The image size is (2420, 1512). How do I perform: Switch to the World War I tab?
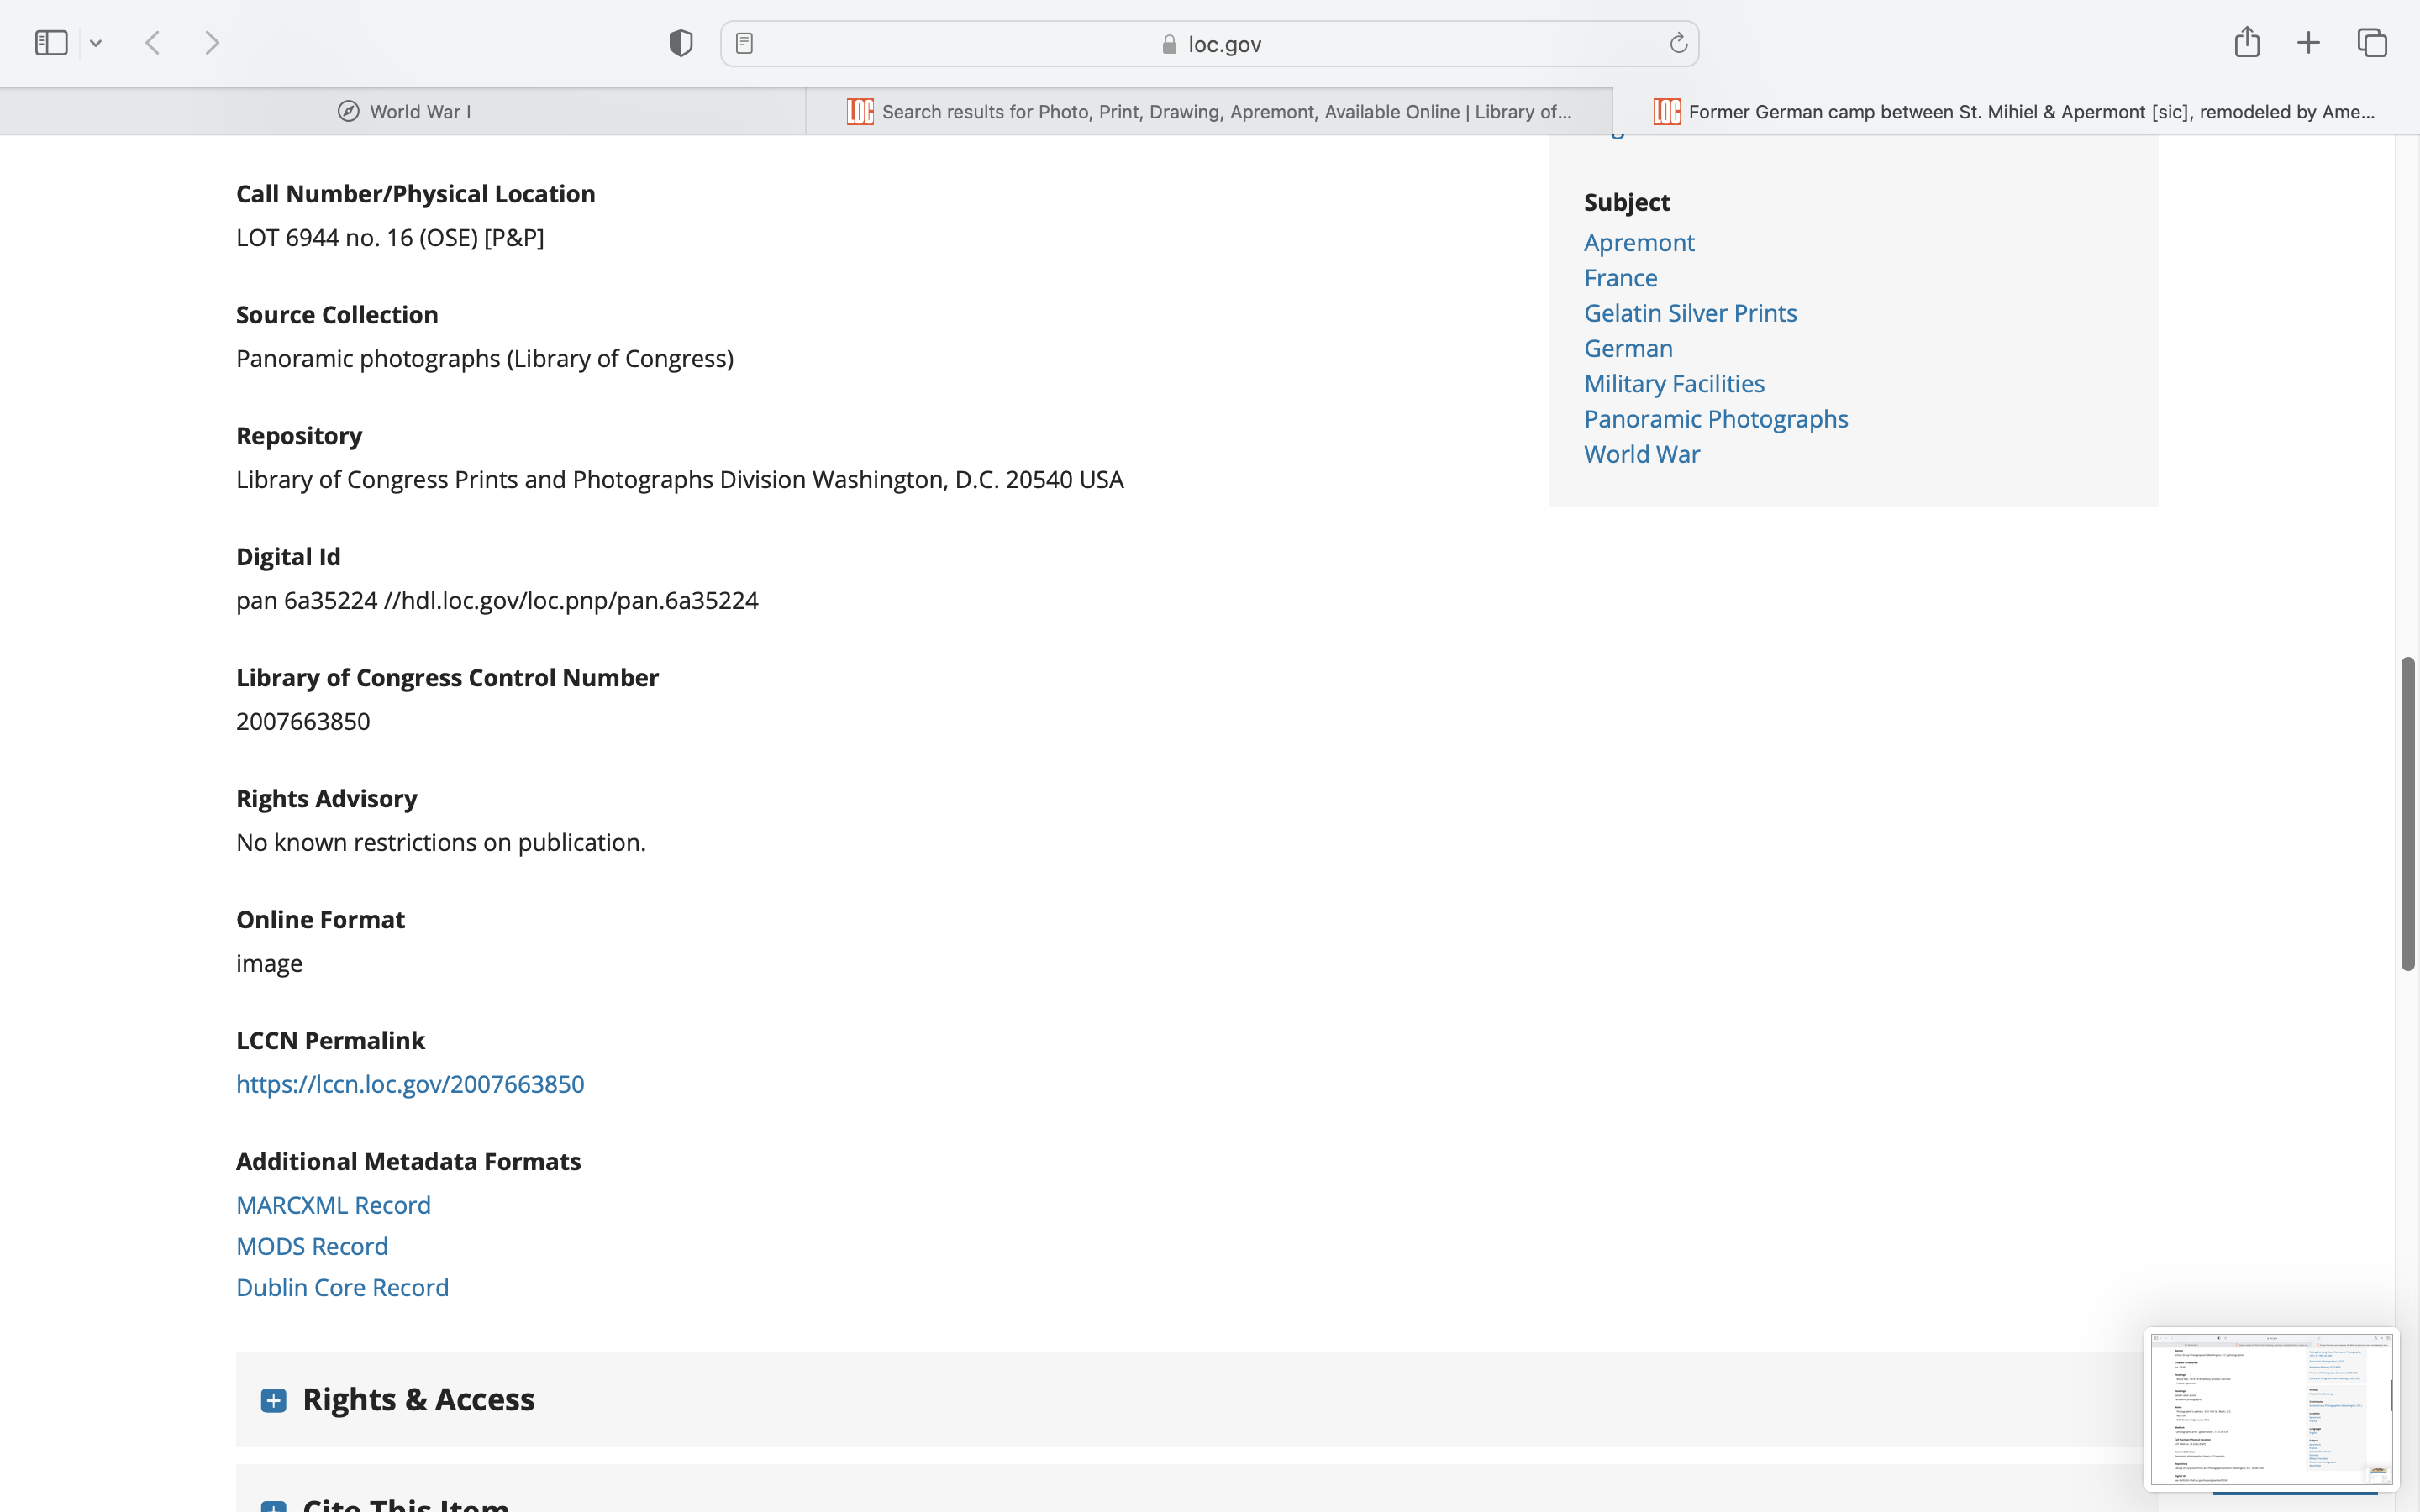(404, 112)
